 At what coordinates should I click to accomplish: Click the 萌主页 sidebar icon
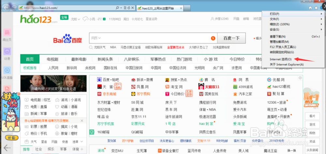[x=7, y=32]
